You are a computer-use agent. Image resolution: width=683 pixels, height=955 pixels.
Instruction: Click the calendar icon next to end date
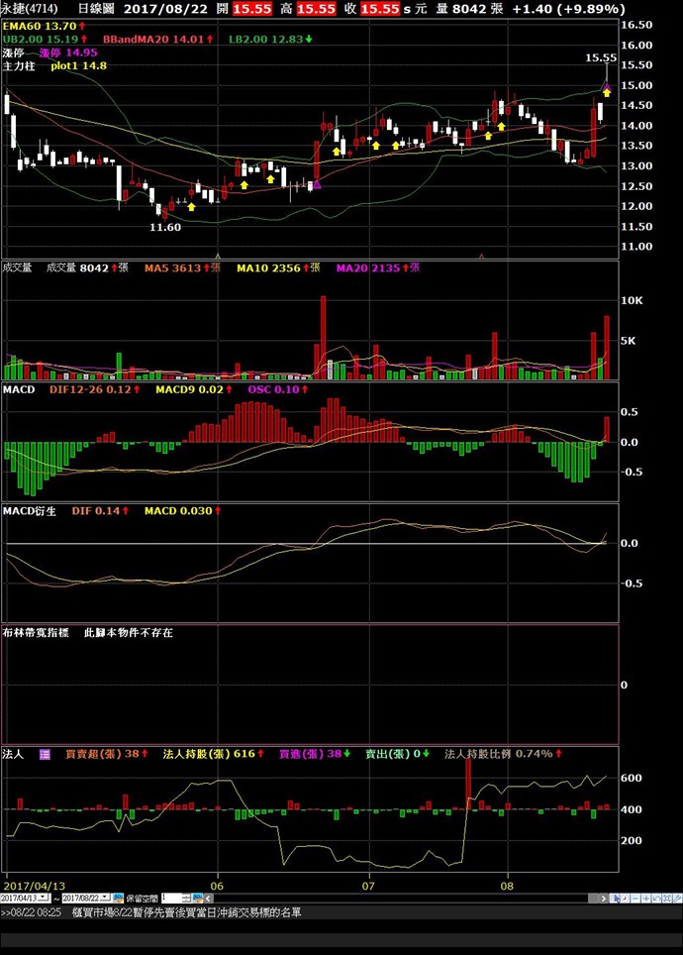(x=118, y=898)
